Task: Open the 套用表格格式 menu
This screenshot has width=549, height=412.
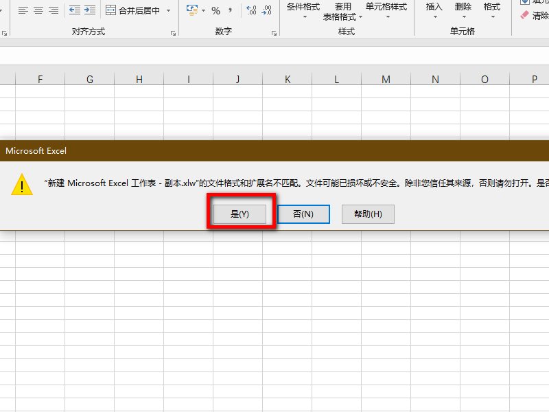Action: [340, 12]
